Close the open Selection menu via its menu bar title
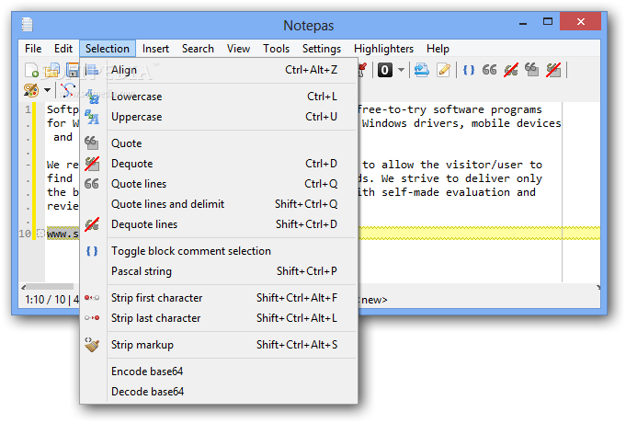Screen dimensions: 626x423 pos(108,49)
